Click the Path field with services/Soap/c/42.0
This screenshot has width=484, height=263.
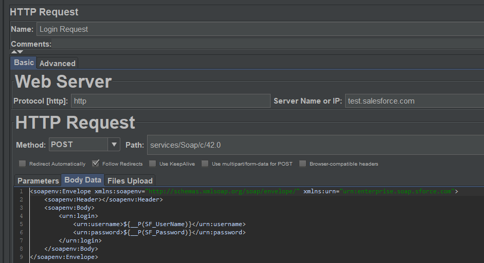click(x=315, y=145)
